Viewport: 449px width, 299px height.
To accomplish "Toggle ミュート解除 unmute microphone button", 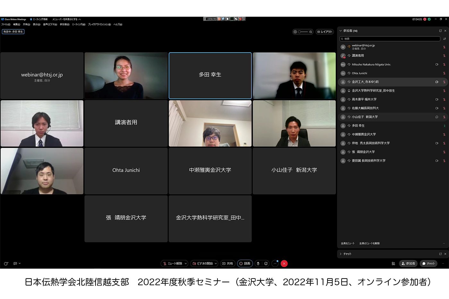I will (172, 263).
